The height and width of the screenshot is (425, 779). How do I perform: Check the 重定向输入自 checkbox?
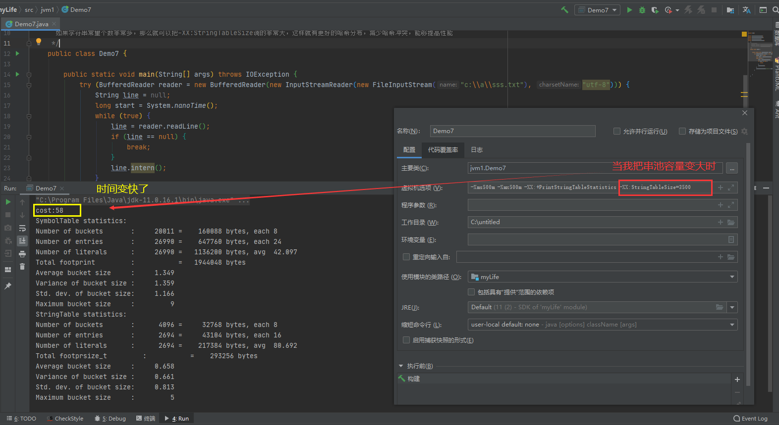[406, 257]
